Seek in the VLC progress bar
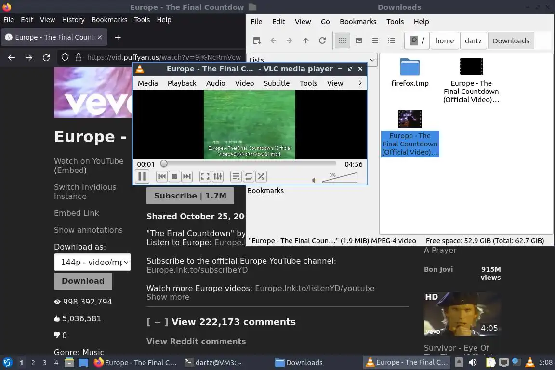 (249, 164)
